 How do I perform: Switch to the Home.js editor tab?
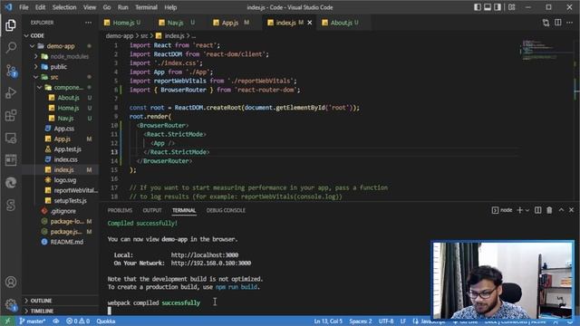coord(123,23)
